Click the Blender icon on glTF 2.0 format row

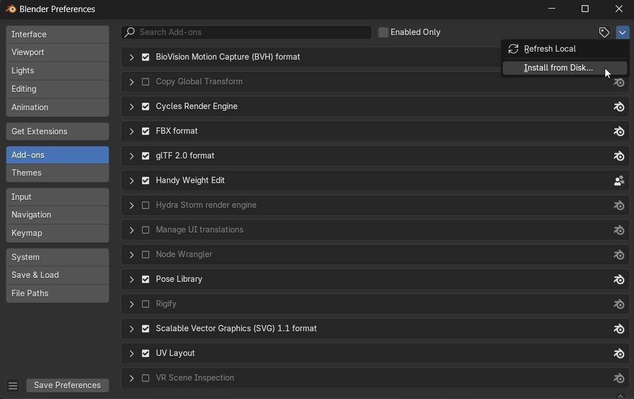[x=618, y=156]
